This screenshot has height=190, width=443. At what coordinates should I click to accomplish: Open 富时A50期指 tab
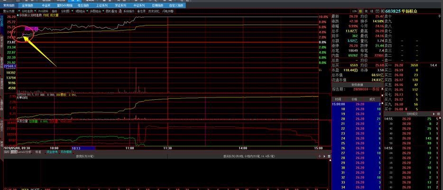[65, 5]
